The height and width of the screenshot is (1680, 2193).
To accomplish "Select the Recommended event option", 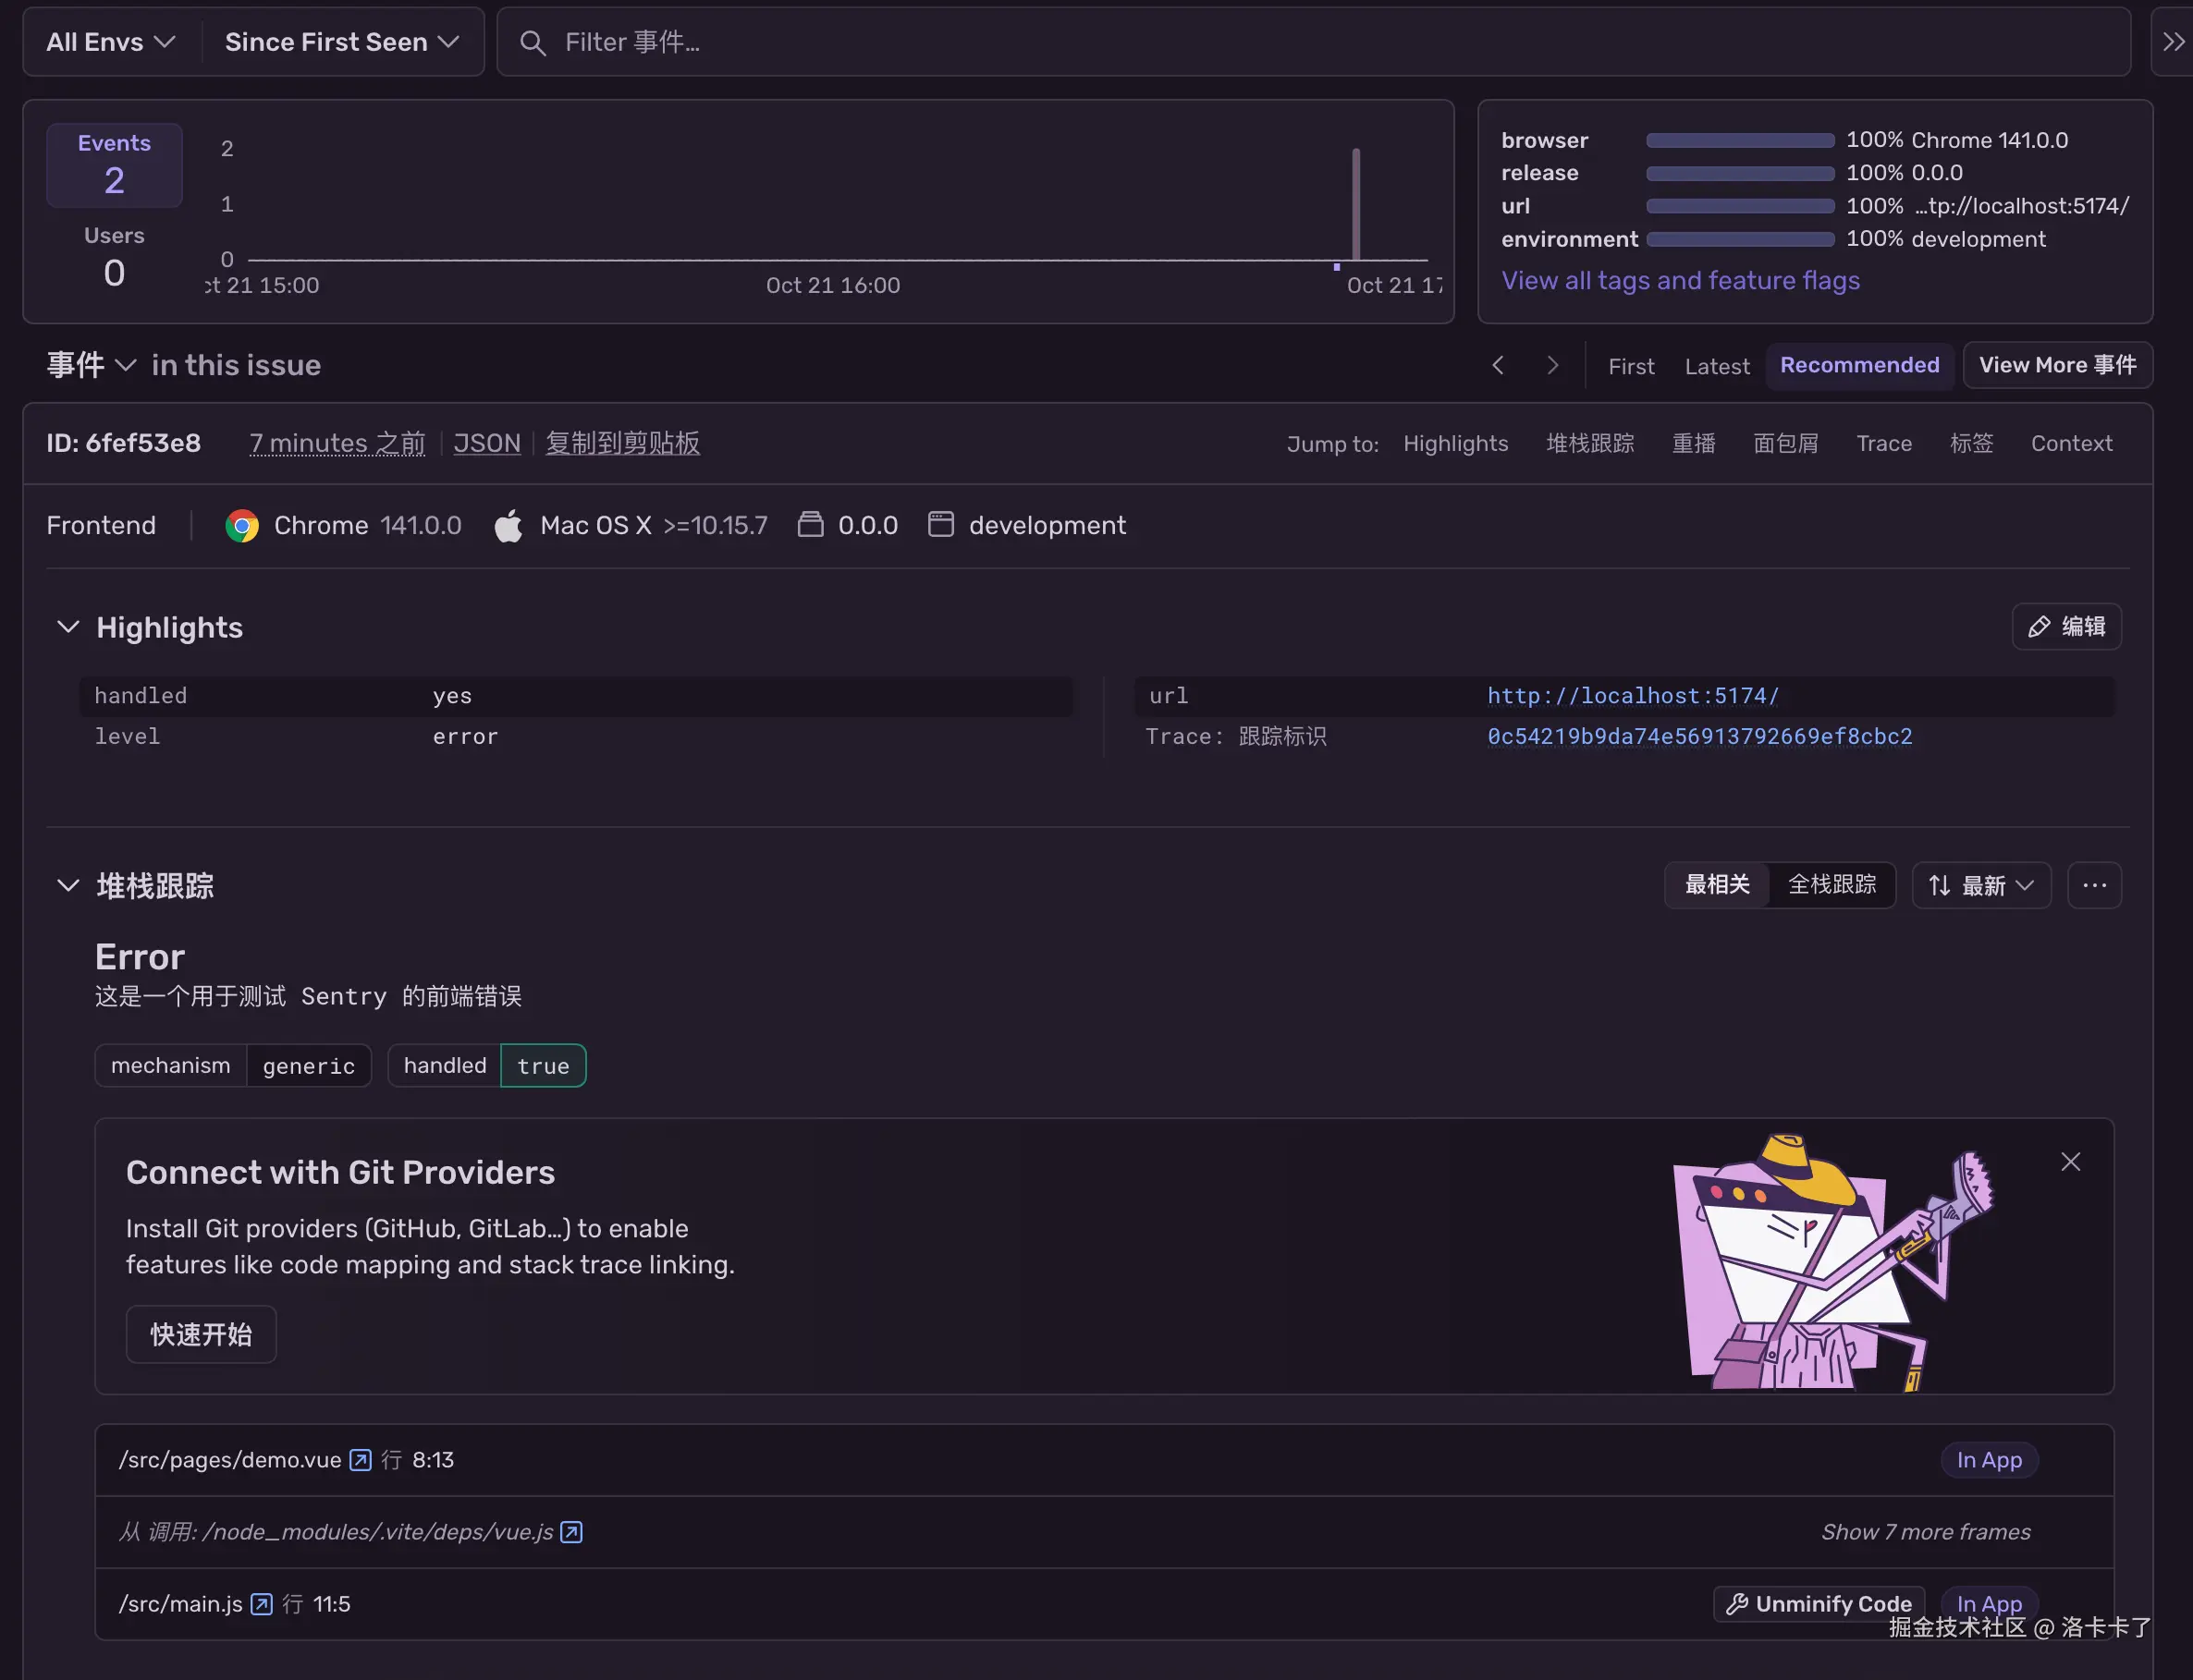I will pyautogui.click(x=1859, y=365).
